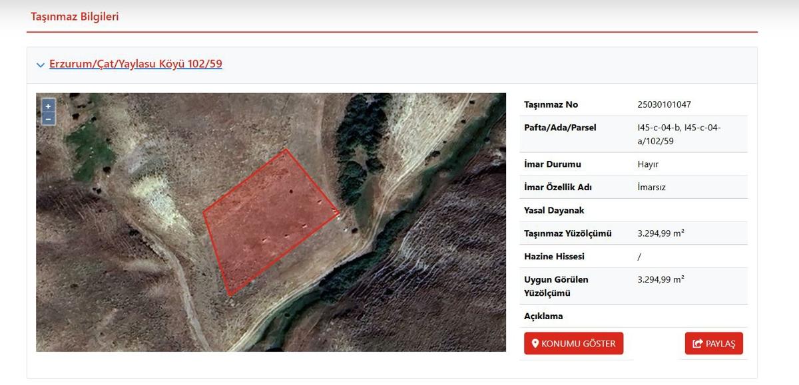Select the Taşınmaz Bilgileri heading
The height and width of the screenshot is (385, 799).
75,17
